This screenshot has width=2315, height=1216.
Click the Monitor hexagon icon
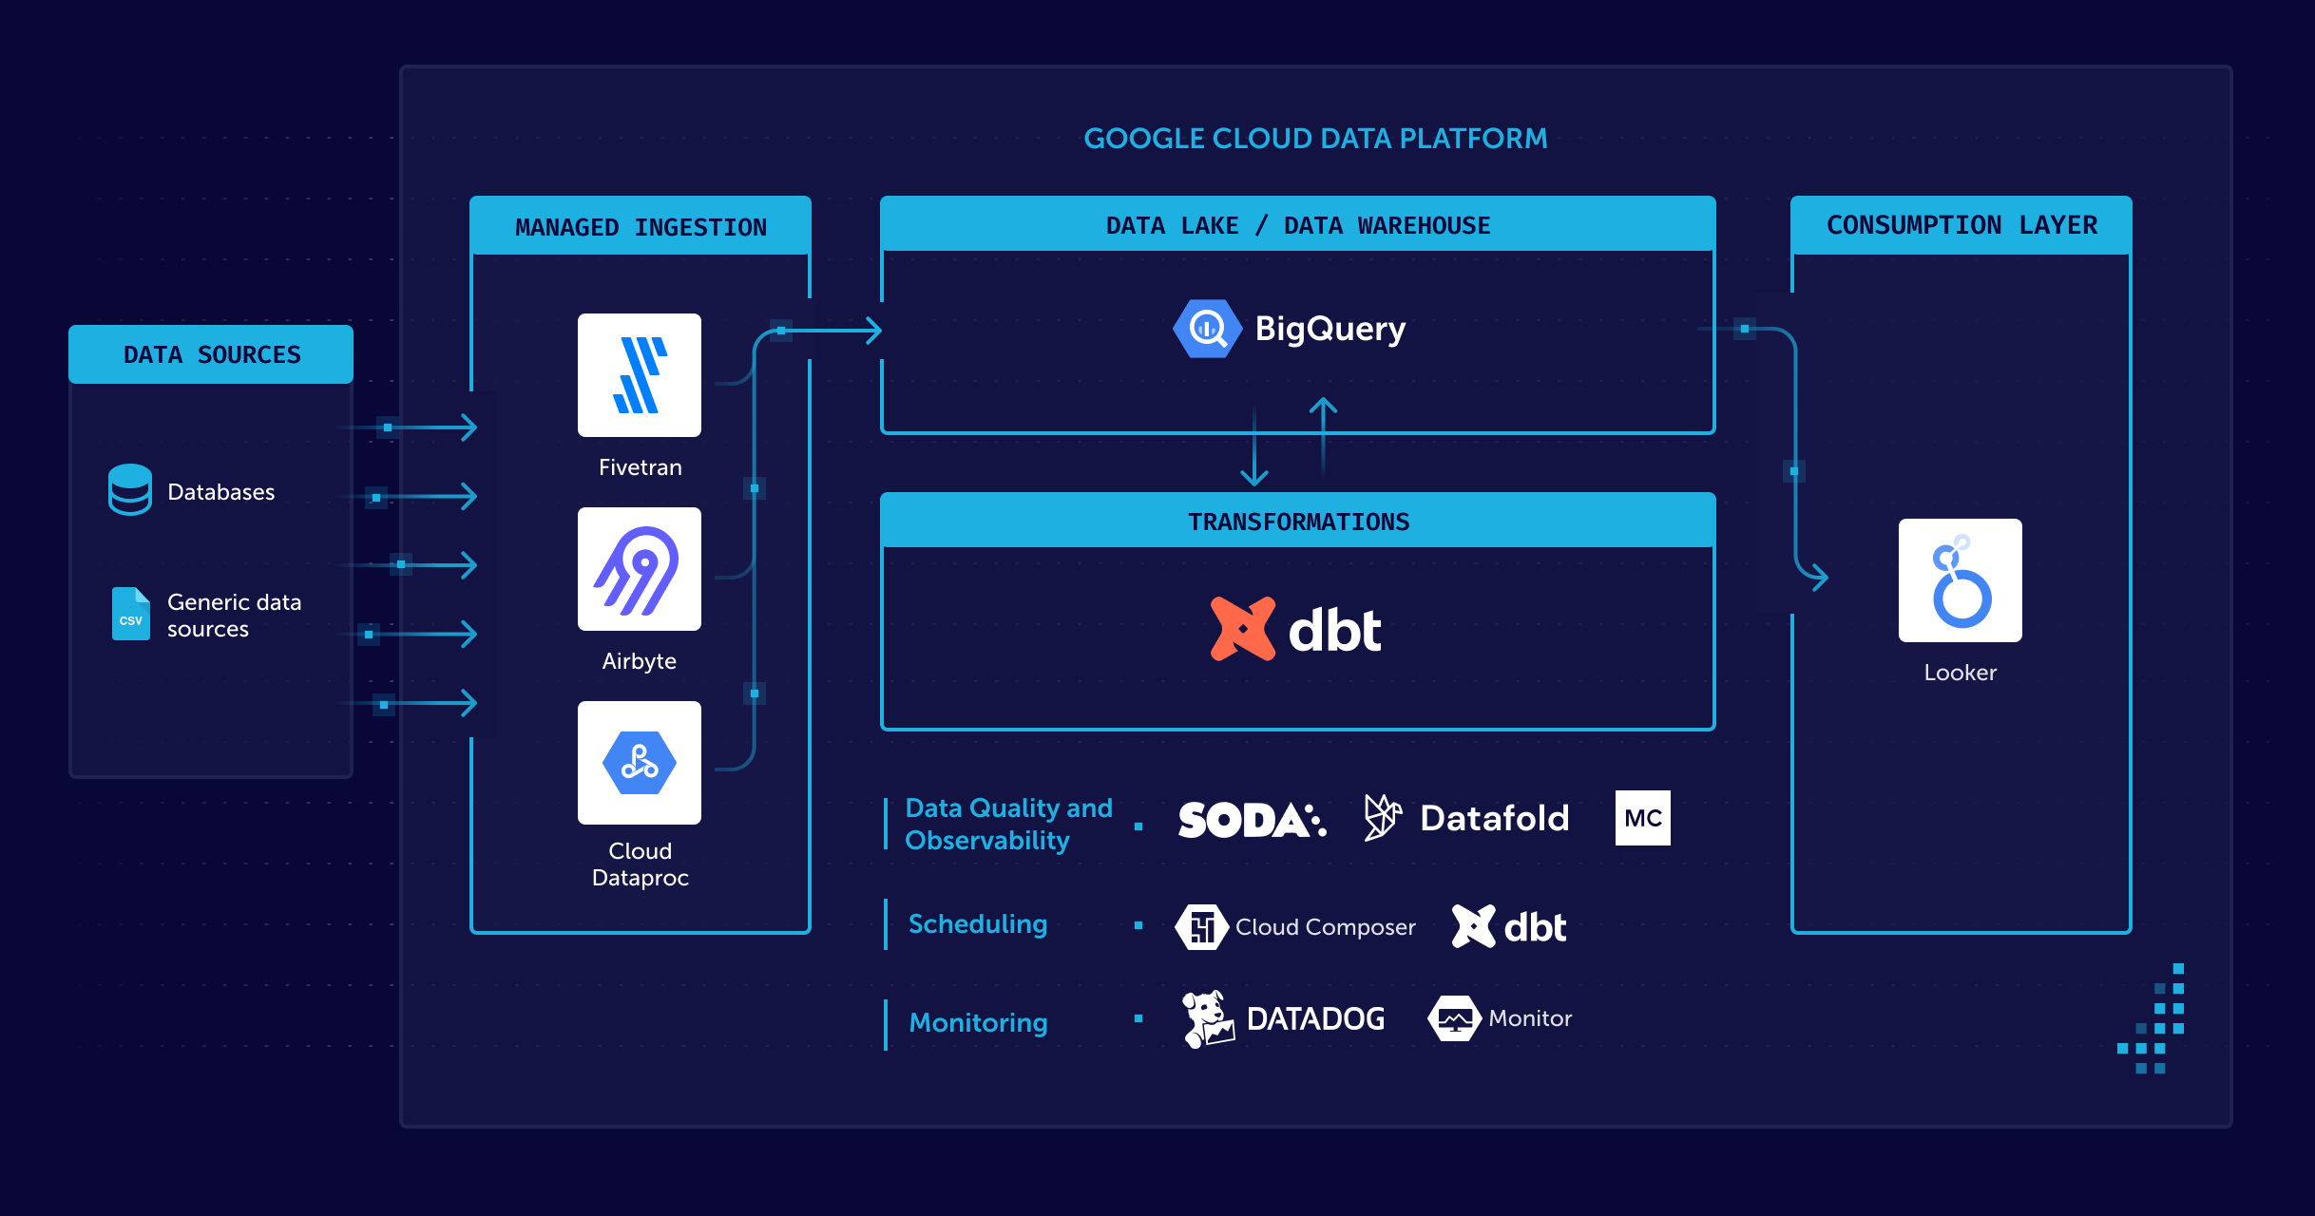(x=1454, y=1018)
